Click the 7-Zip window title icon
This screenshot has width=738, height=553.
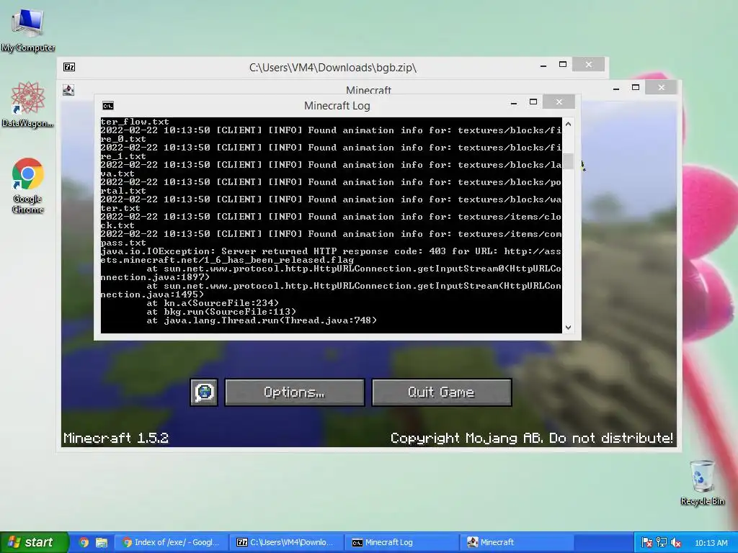69,67
